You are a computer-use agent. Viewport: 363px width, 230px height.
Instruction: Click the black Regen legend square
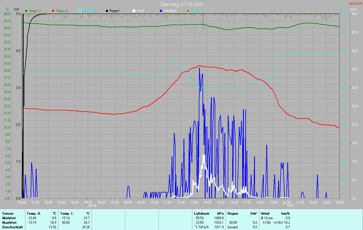107,11
